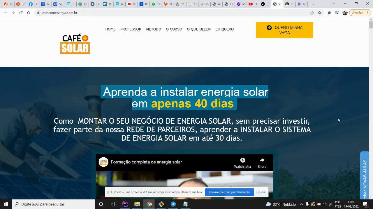Viewport: 373px width, 209px height.
Task: Open the Chrome profile avatar
Action: pos(345,13)
